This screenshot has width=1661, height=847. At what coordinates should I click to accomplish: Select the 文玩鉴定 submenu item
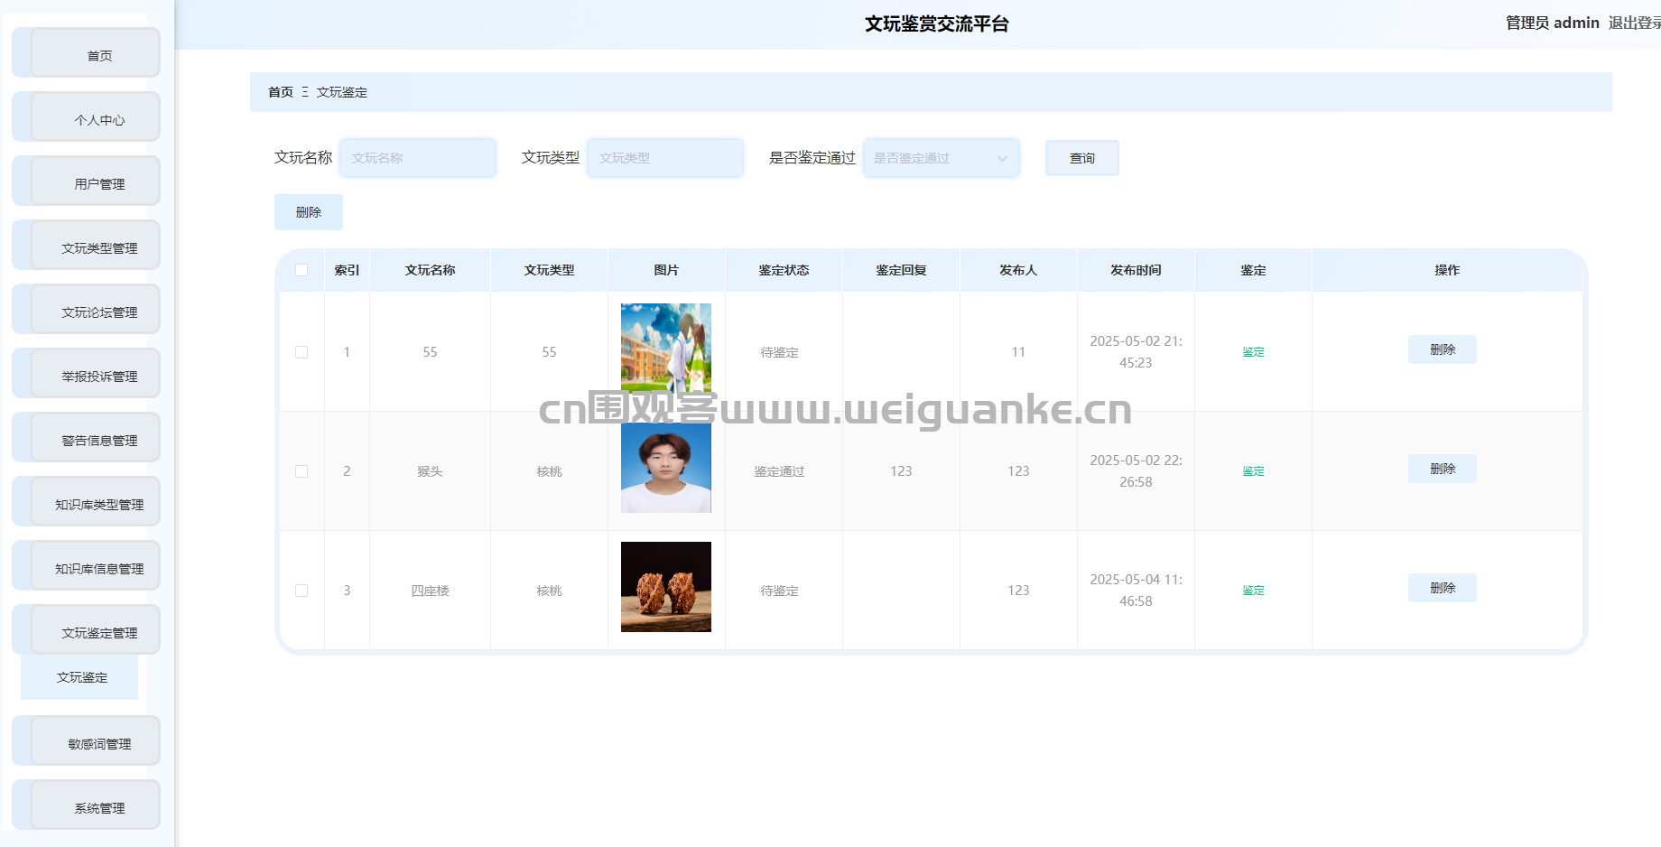coord(81,677)
